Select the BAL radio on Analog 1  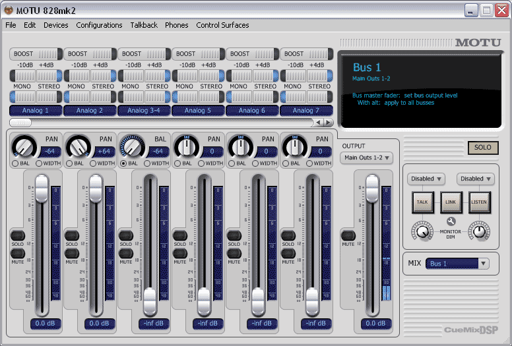pos(15,163)
